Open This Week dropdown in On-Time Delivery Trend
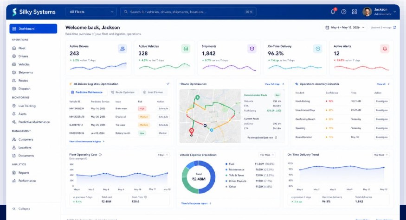This screenshot has width=406, height=220. (380, 155)
